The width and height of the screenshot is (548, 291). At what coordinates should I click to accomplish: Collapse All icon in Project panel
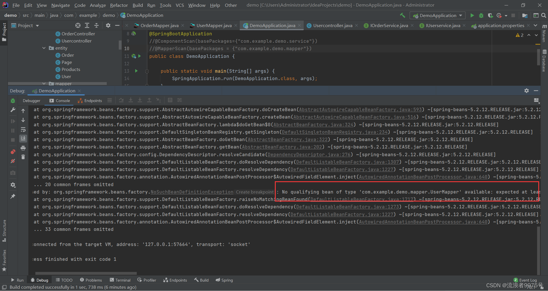tap(96, 25)
